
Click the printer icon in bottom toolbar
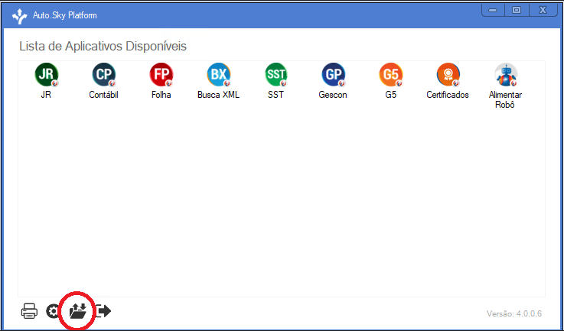(x=29, y=311)
